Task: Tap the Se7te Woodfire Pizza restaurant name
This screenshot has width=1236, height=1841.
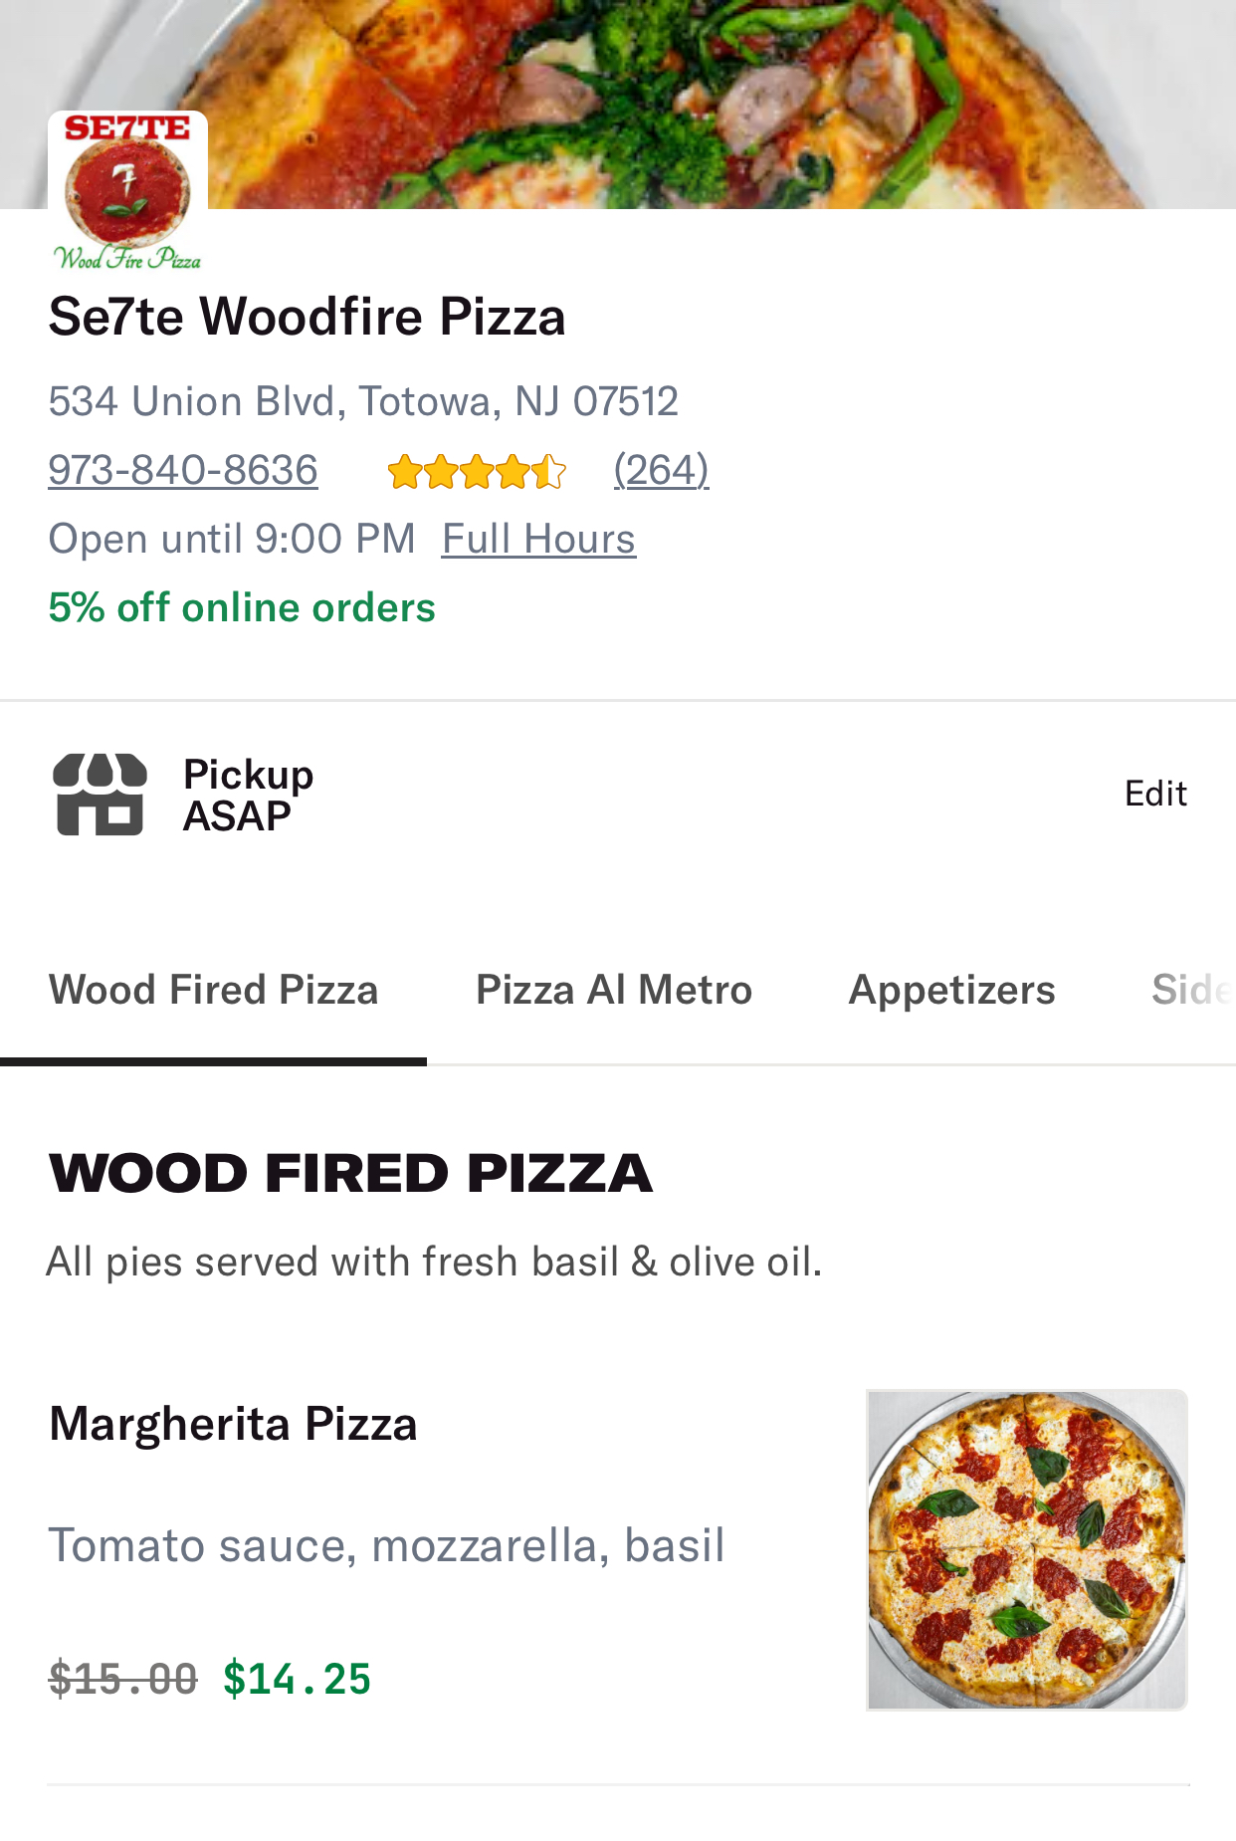Action: point(307,317)
